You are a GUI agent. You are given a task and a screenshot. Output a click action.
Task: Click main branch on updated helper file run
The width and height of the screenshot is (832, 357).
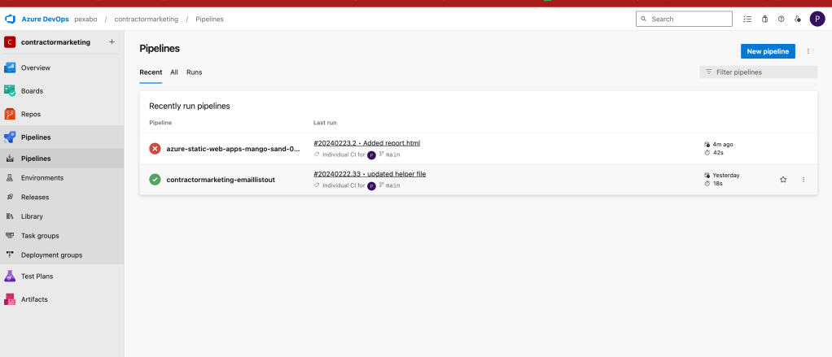pos(389,185)
